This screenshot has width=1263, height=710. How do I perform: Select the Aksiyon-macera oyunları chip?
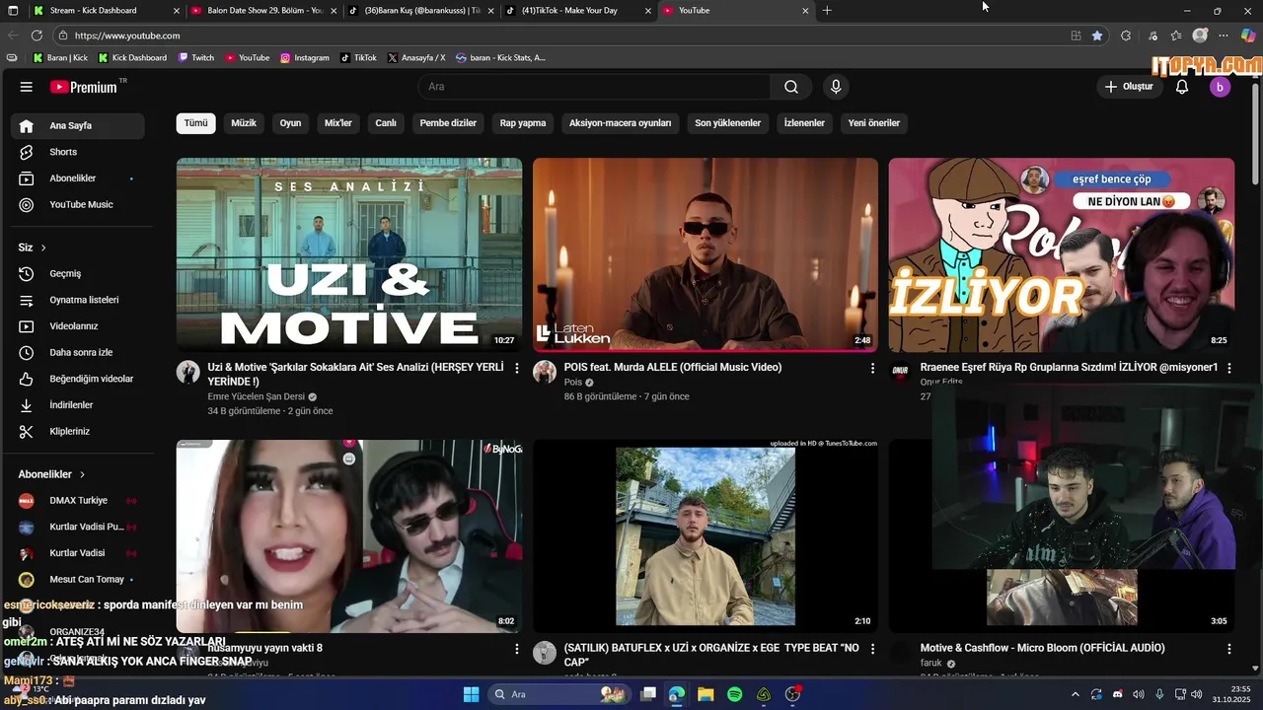pos(621,123)
